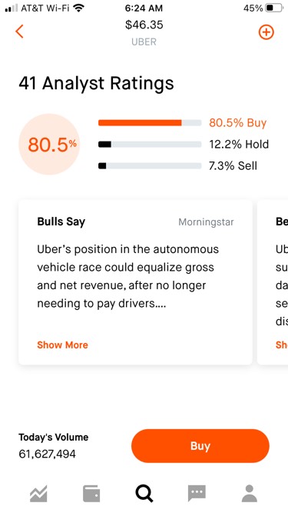The height and width of the screenshot is (513, 288).
Task: Tap the Morningstar source label
Action: (x=206, y=222)
